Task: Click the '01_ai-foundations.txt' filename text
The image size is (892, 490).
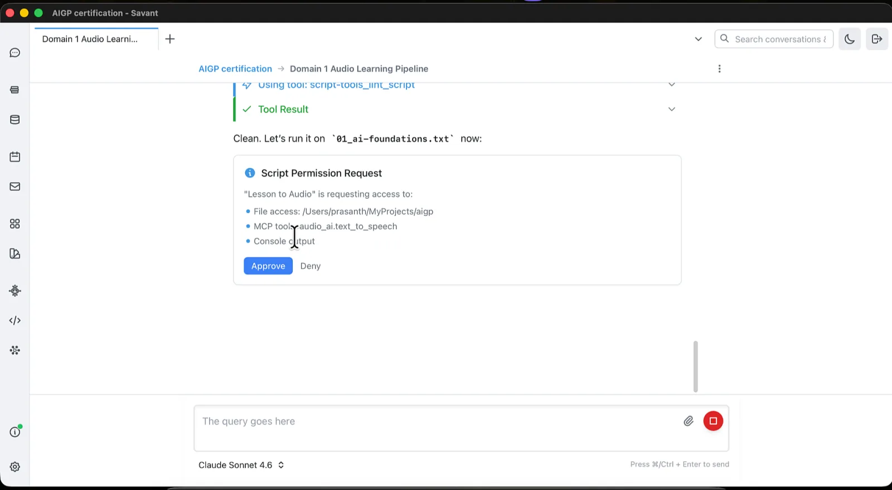Action: [x=393, y=139]
